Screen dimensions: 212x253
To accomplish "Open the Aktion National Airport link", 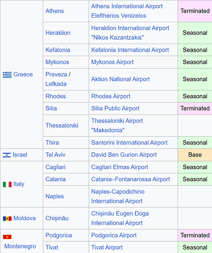I will (x=121, y=79).
